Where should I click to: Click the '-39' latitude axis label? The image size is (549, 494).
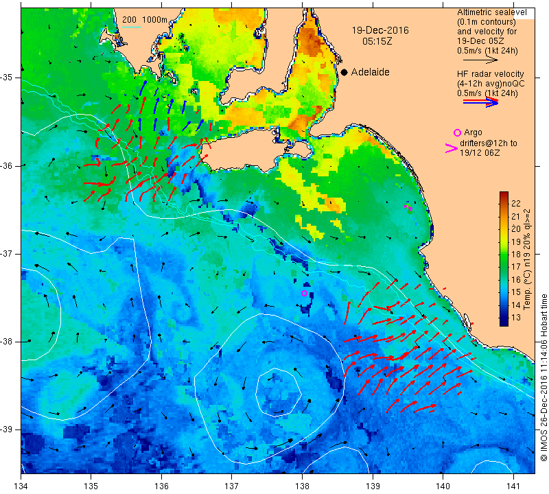click(7, 430)
